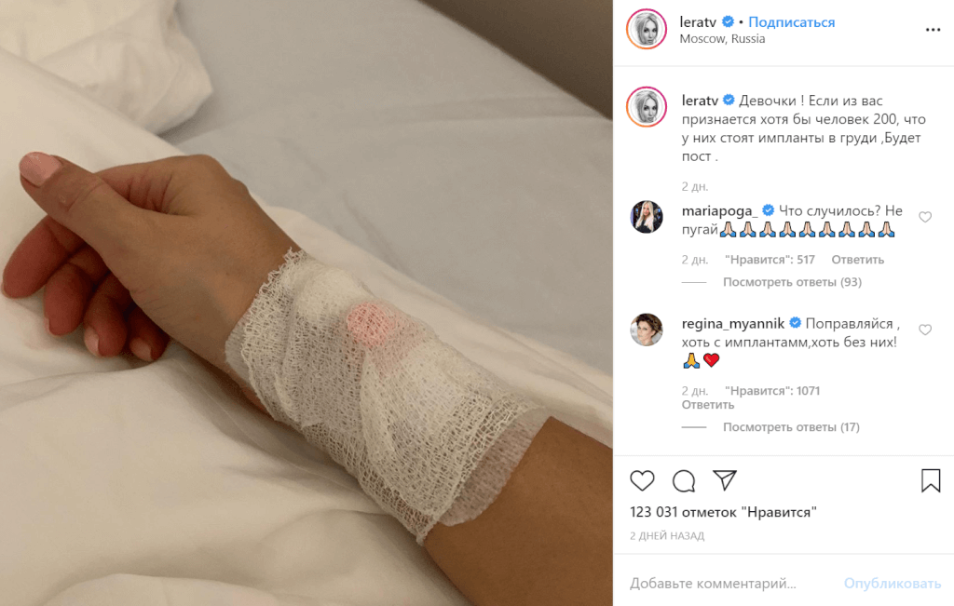Save post with bookmark icon
The width and height of the screenshot is (954, 606).
[931, 480]
